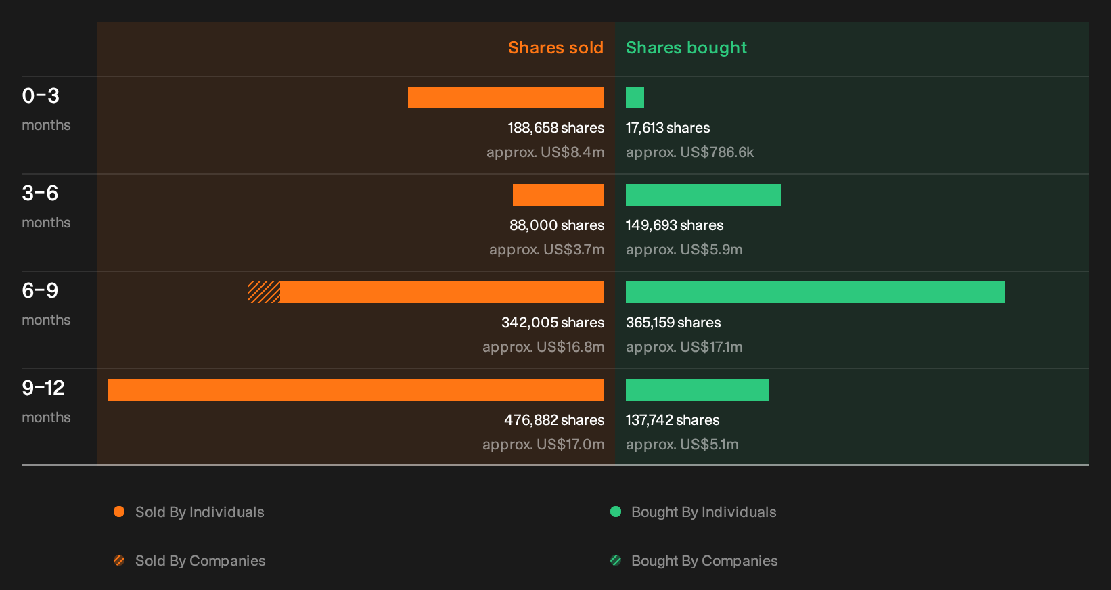Select the Sold By Companies legend label
This screenshot has height=590, width=1111.
click(200, 561)
